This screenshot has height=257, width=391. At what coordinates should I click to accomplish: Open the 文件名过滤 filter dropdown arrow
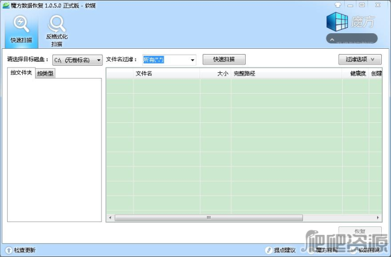(192, 60)
